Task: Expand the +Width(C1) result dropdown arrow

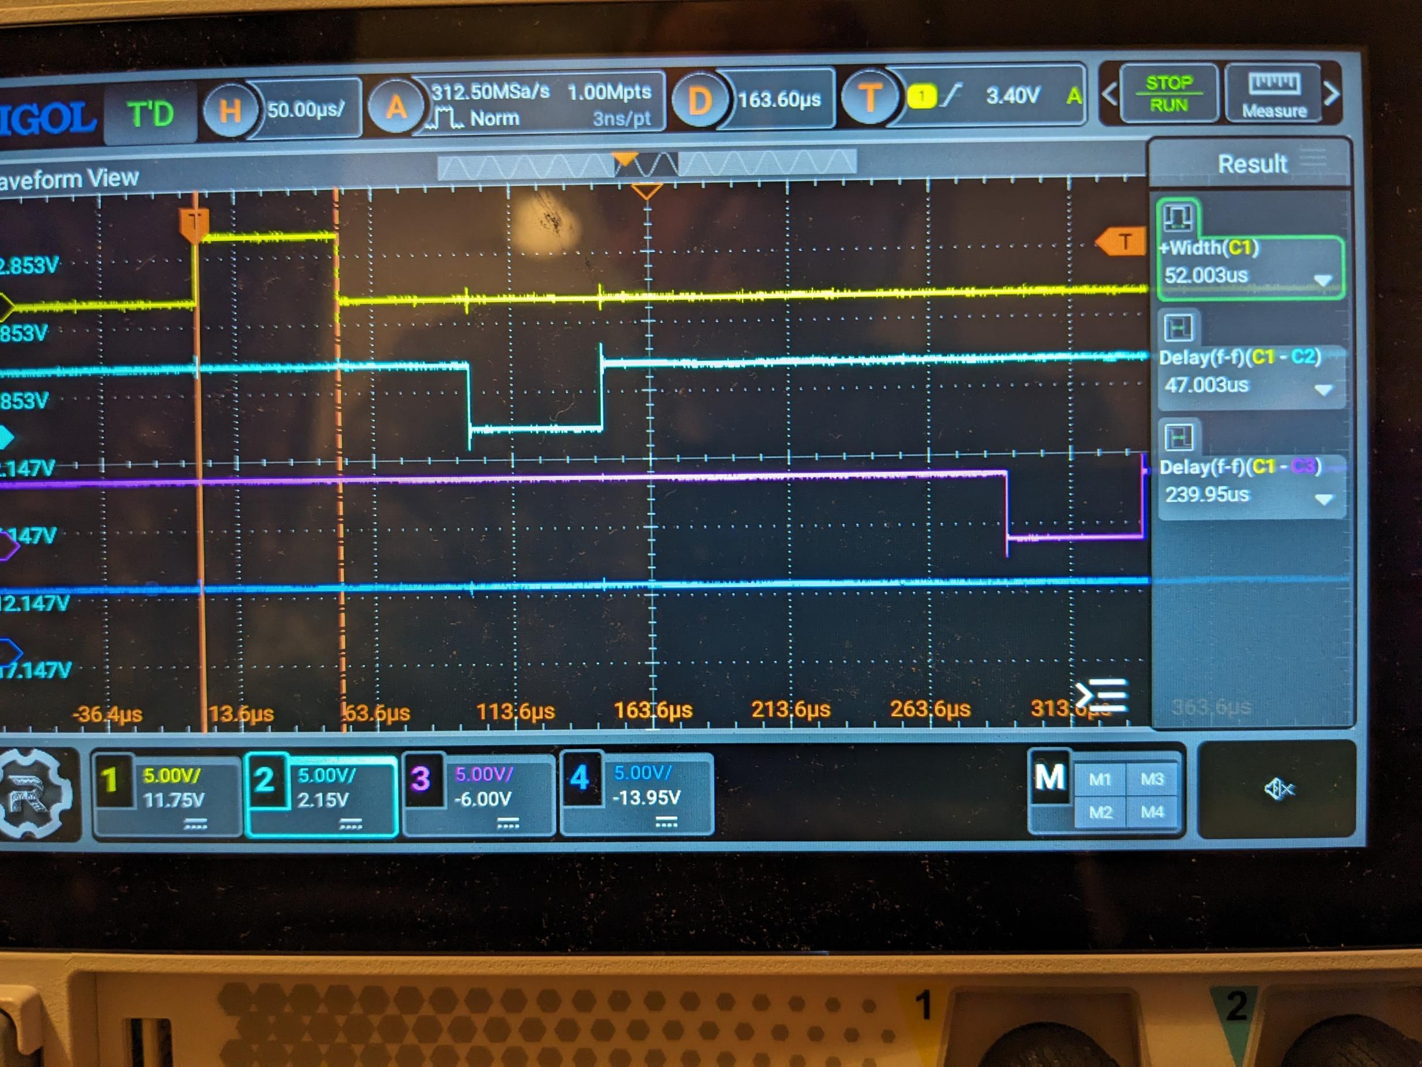Action: [1322, 280]
